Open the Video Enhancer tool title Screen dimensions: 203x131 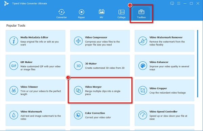(159, 62)
